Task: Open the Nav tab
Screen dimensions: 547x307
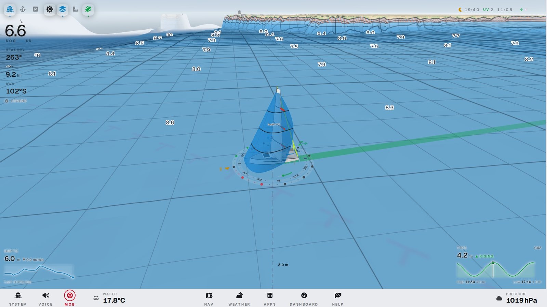Action: tap(209, 298)
